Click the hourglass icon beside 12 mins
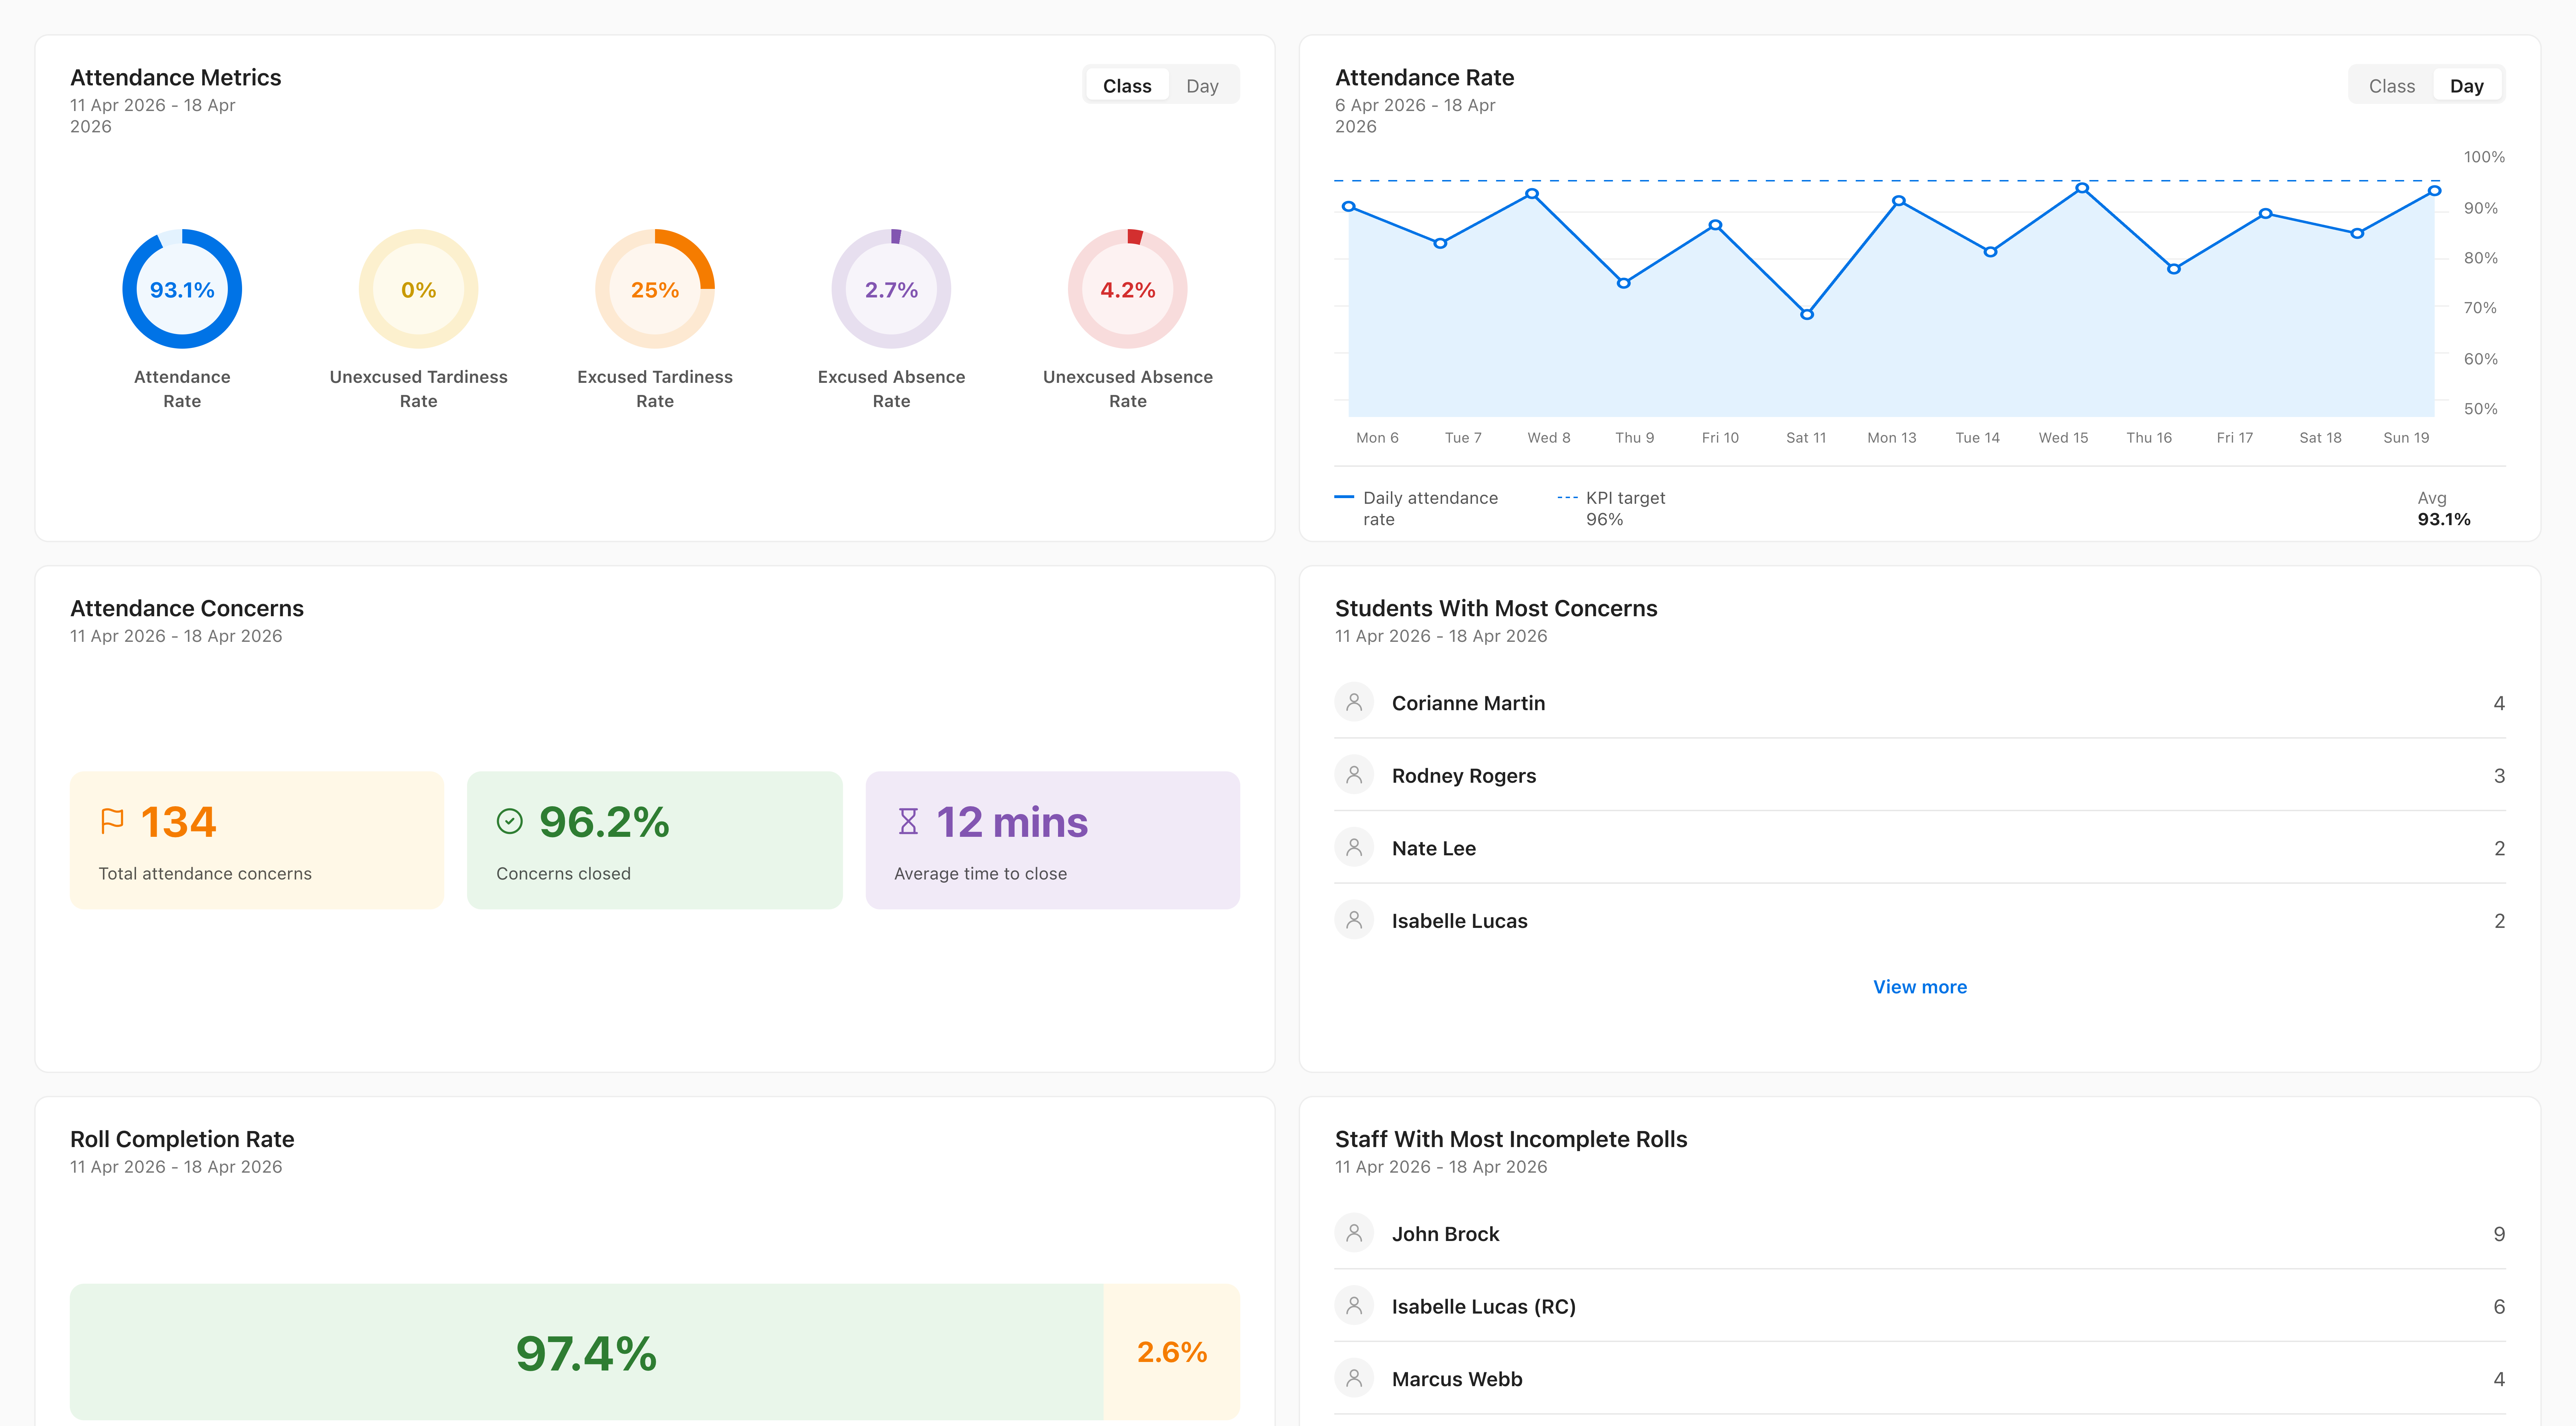This screenshot has width=2576, height=1426. pyautogui.click(x=908, y=822)
